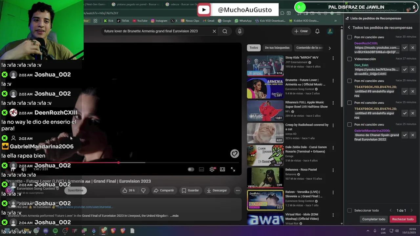The height and width of the screenshot is (236, 420).
Task: Approve GabrielMandarina2006's Slomo request
Action: [x=405, y=135]
